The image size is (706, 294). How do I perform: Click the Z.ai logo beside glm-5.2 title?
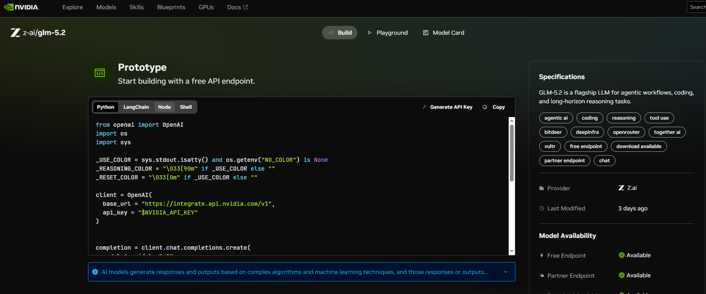pos(16,33)
